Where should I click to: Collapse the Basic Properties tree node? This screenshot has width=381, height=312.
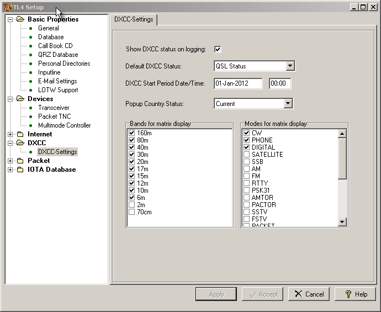pos(10,19)
